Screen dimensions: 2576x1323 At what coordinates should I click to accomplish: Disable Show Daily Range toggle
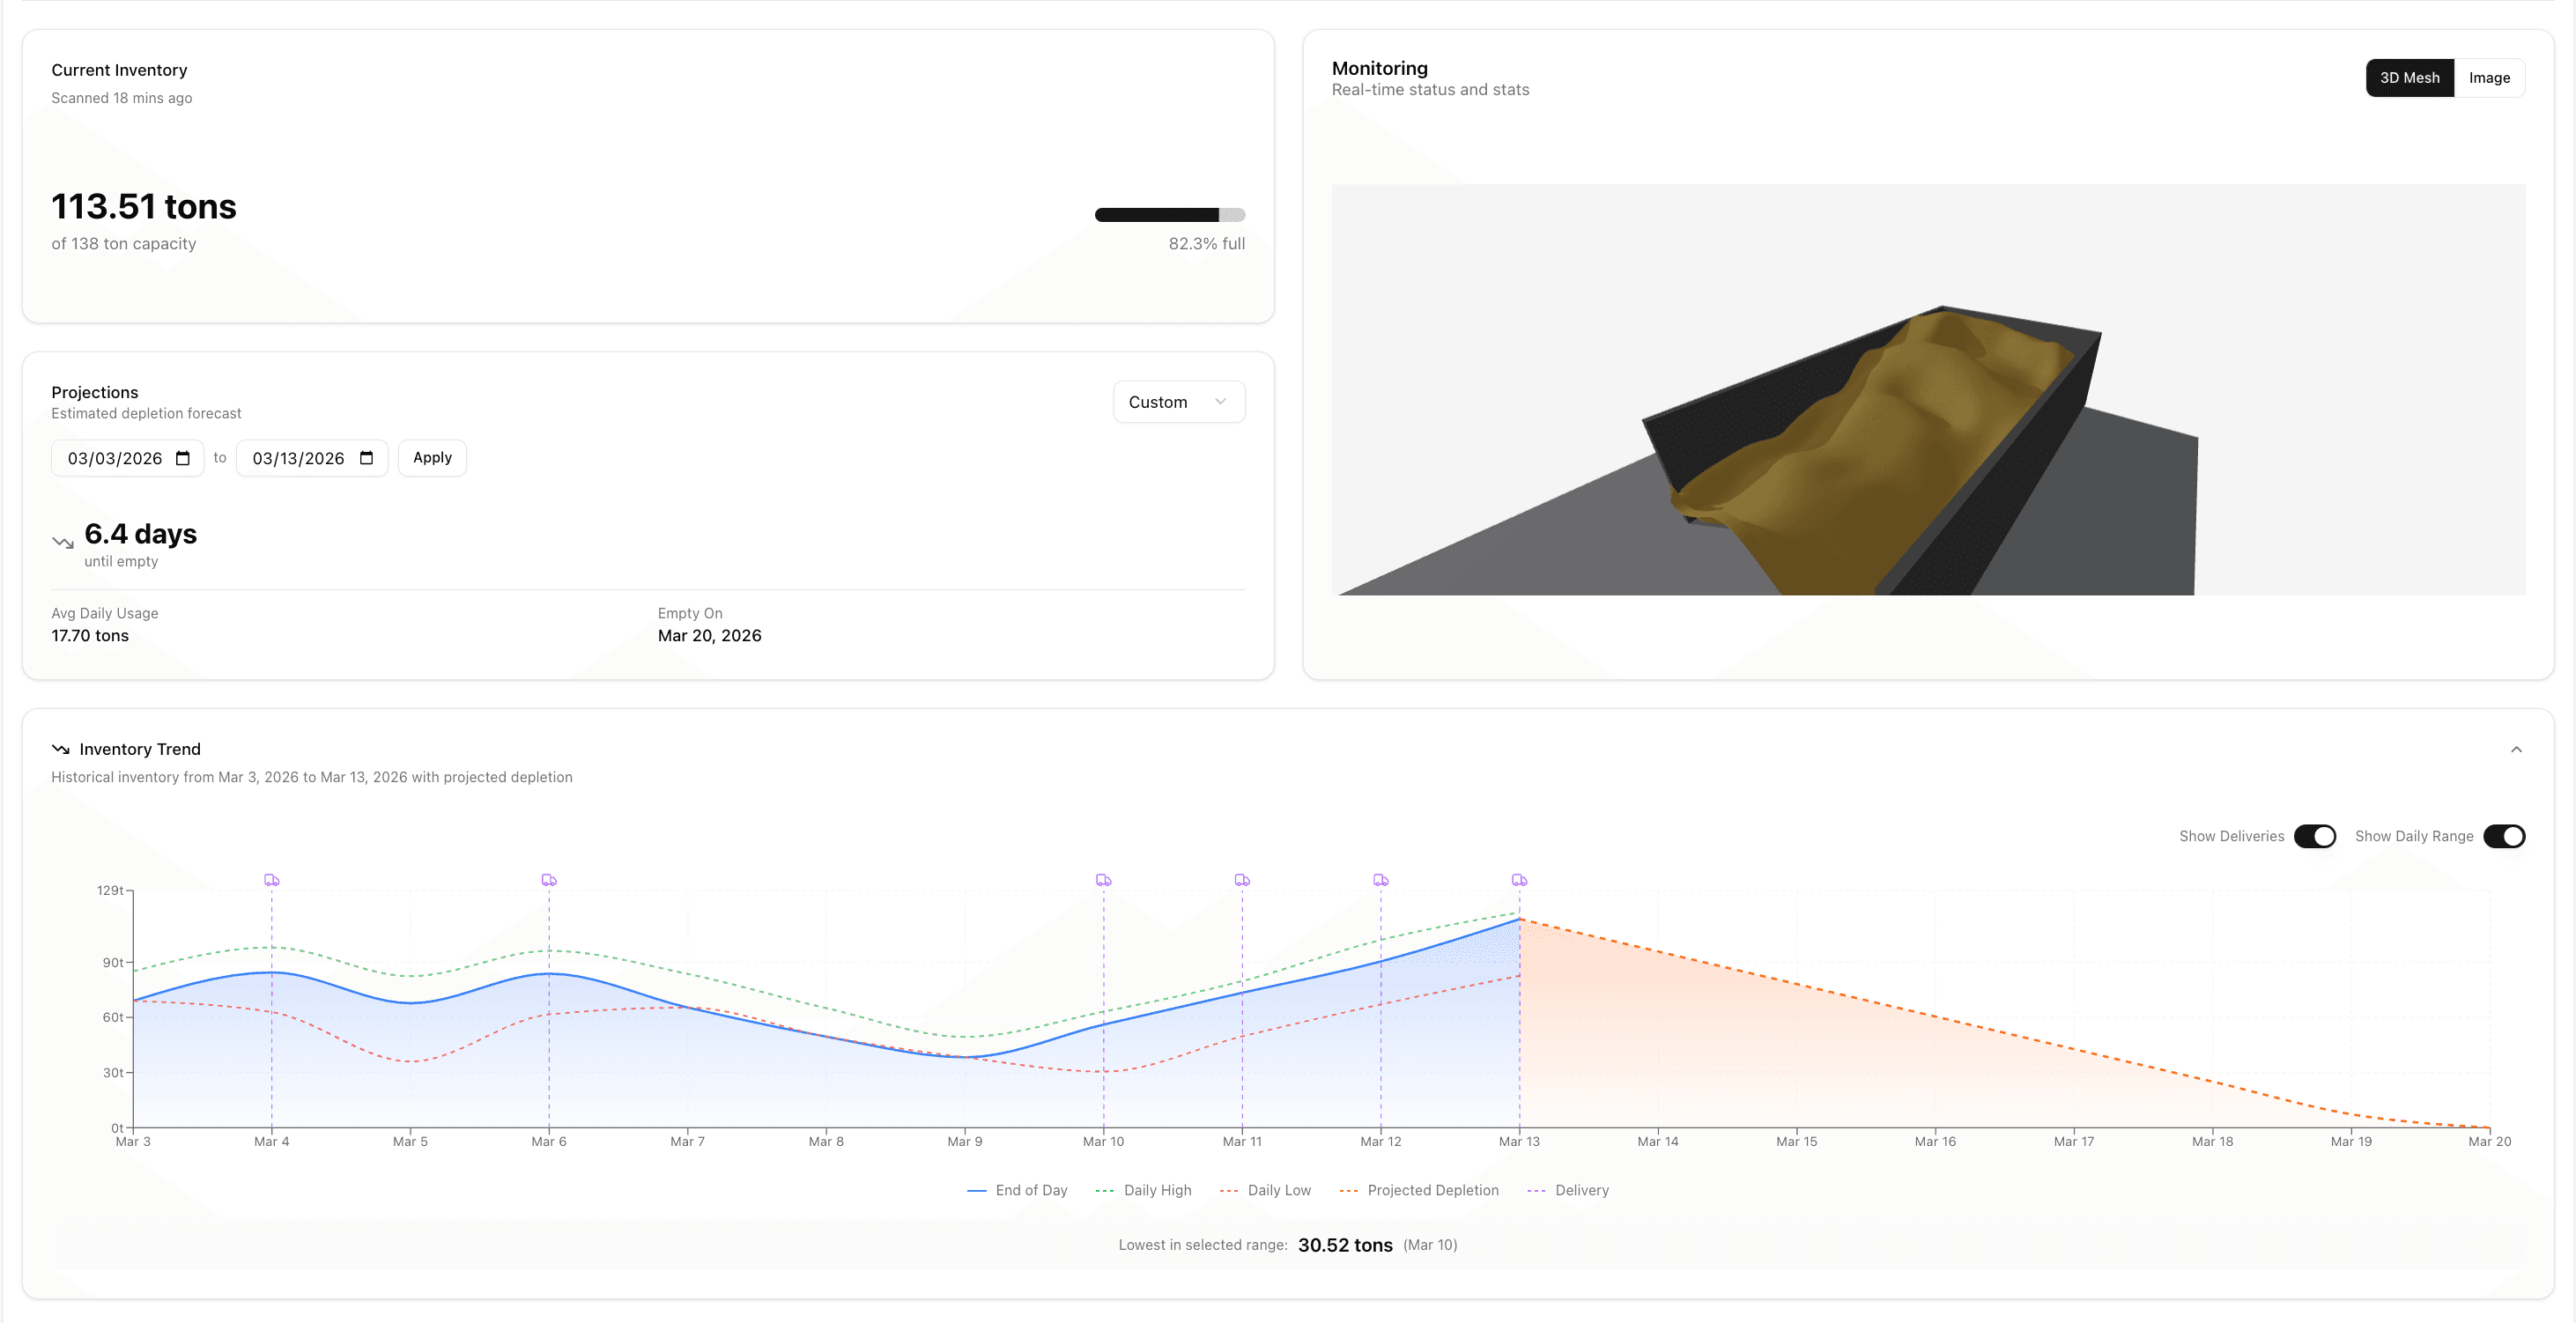(2504, 836)
